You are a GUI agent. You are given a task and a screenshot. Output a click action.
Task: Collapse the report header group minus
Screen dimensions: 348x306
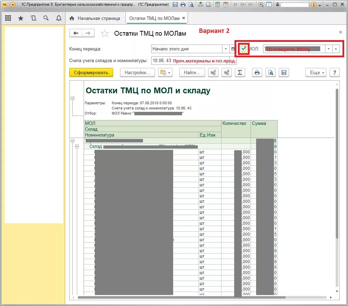[x=72, y=98]
